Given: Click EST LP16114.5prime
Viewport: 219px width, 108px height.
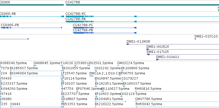Looking at the screenshot, I should (x=73, y=78).
